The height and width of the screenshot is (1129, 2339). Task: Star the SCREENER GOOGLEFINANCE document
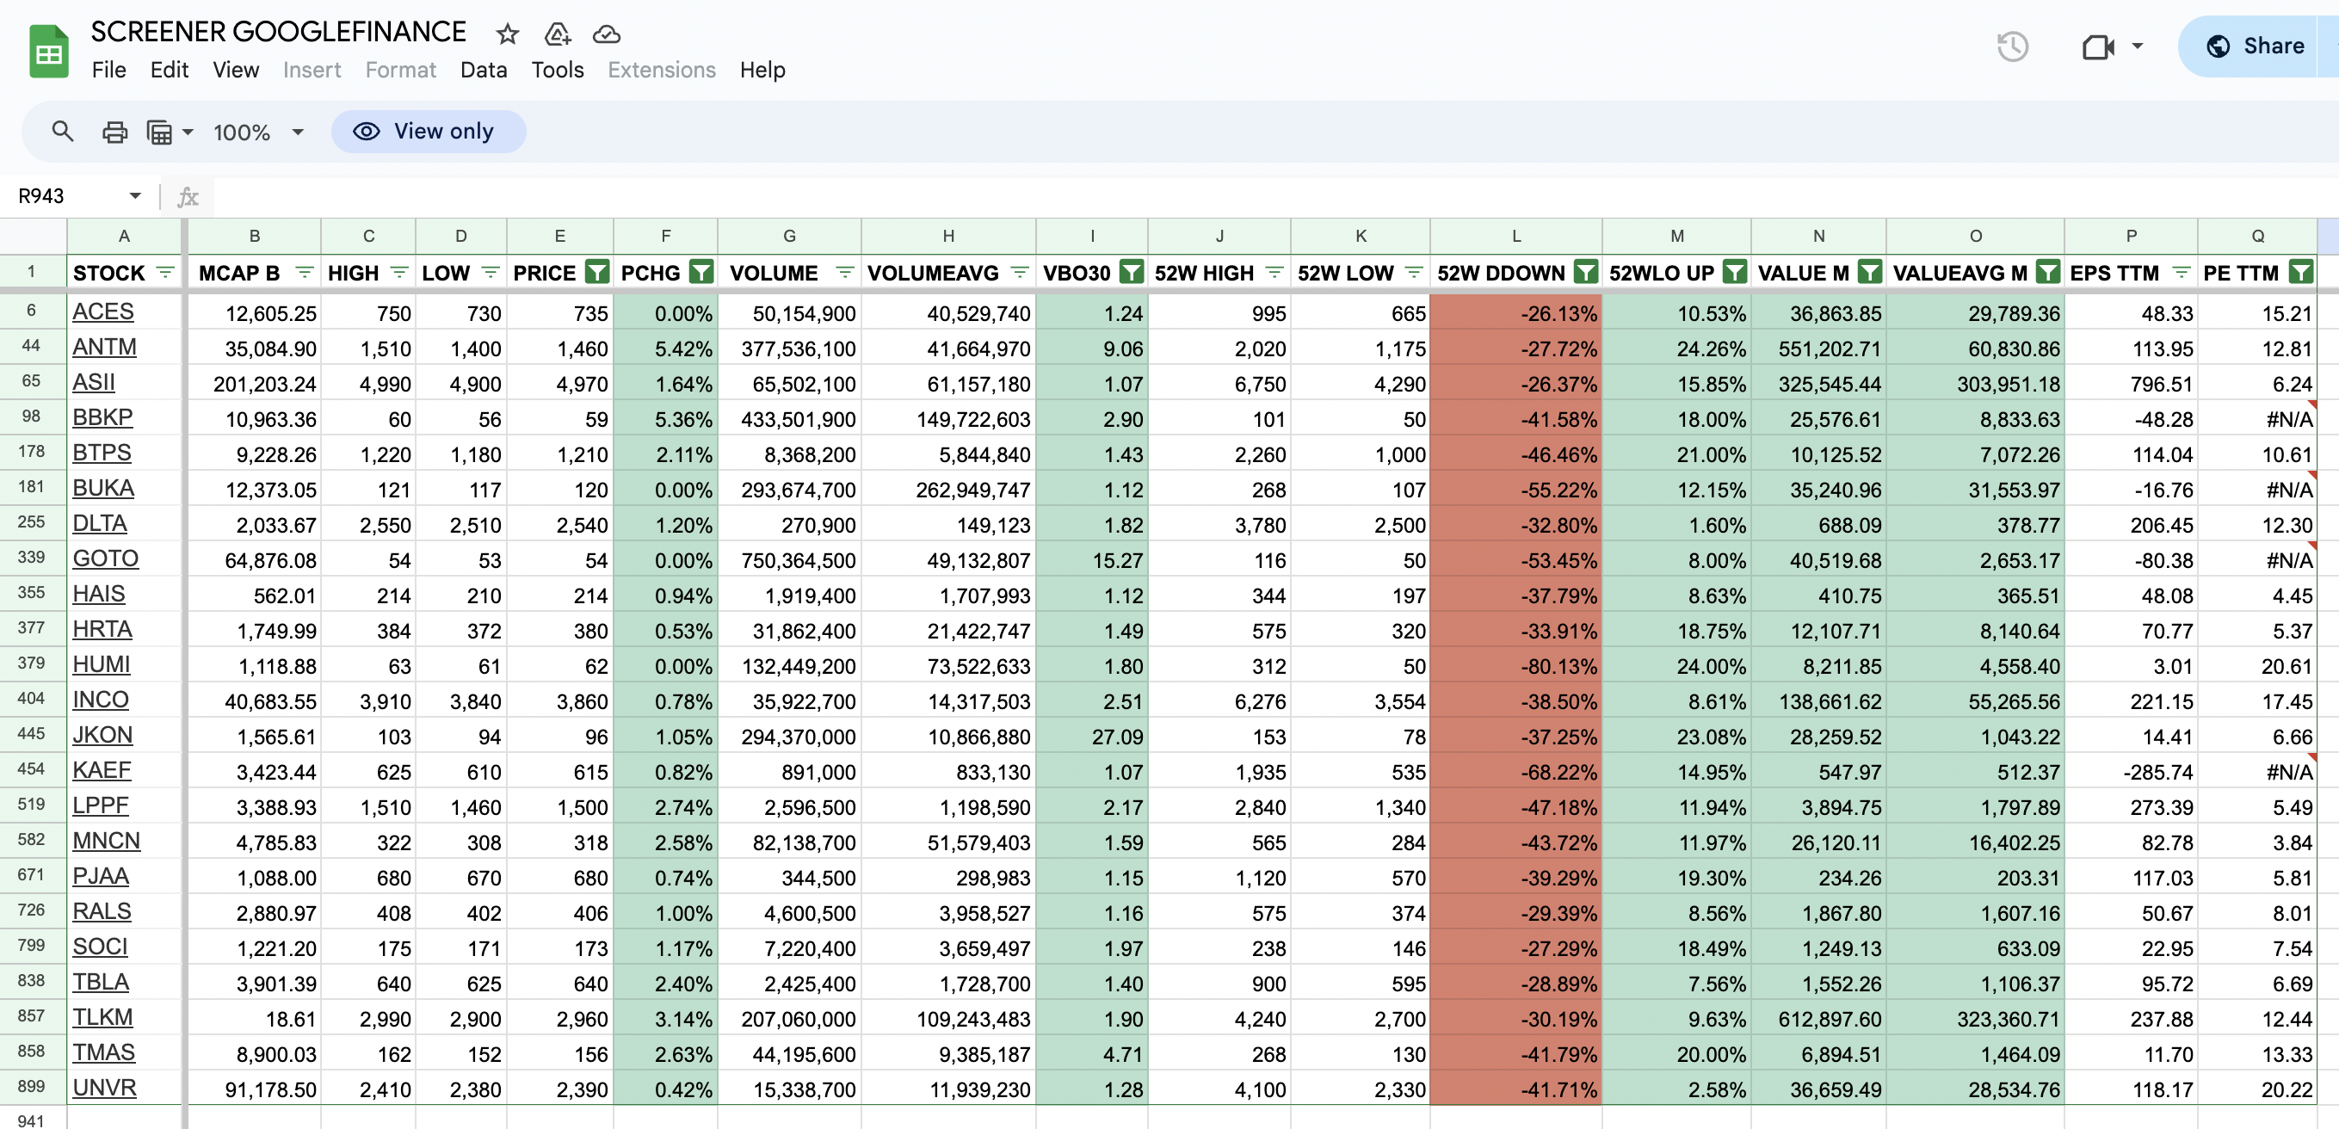[x=508, y=34]
